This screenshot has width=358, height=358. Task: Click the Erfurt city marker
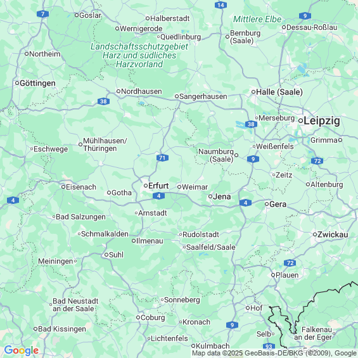pos(146,186)
